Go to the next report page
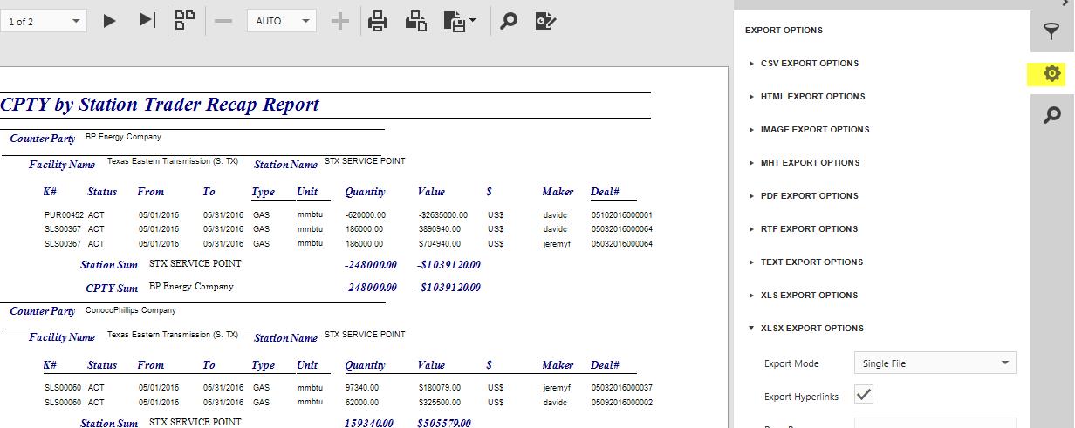This screenshot has width=1075, height=428. (x=109, y=21)
